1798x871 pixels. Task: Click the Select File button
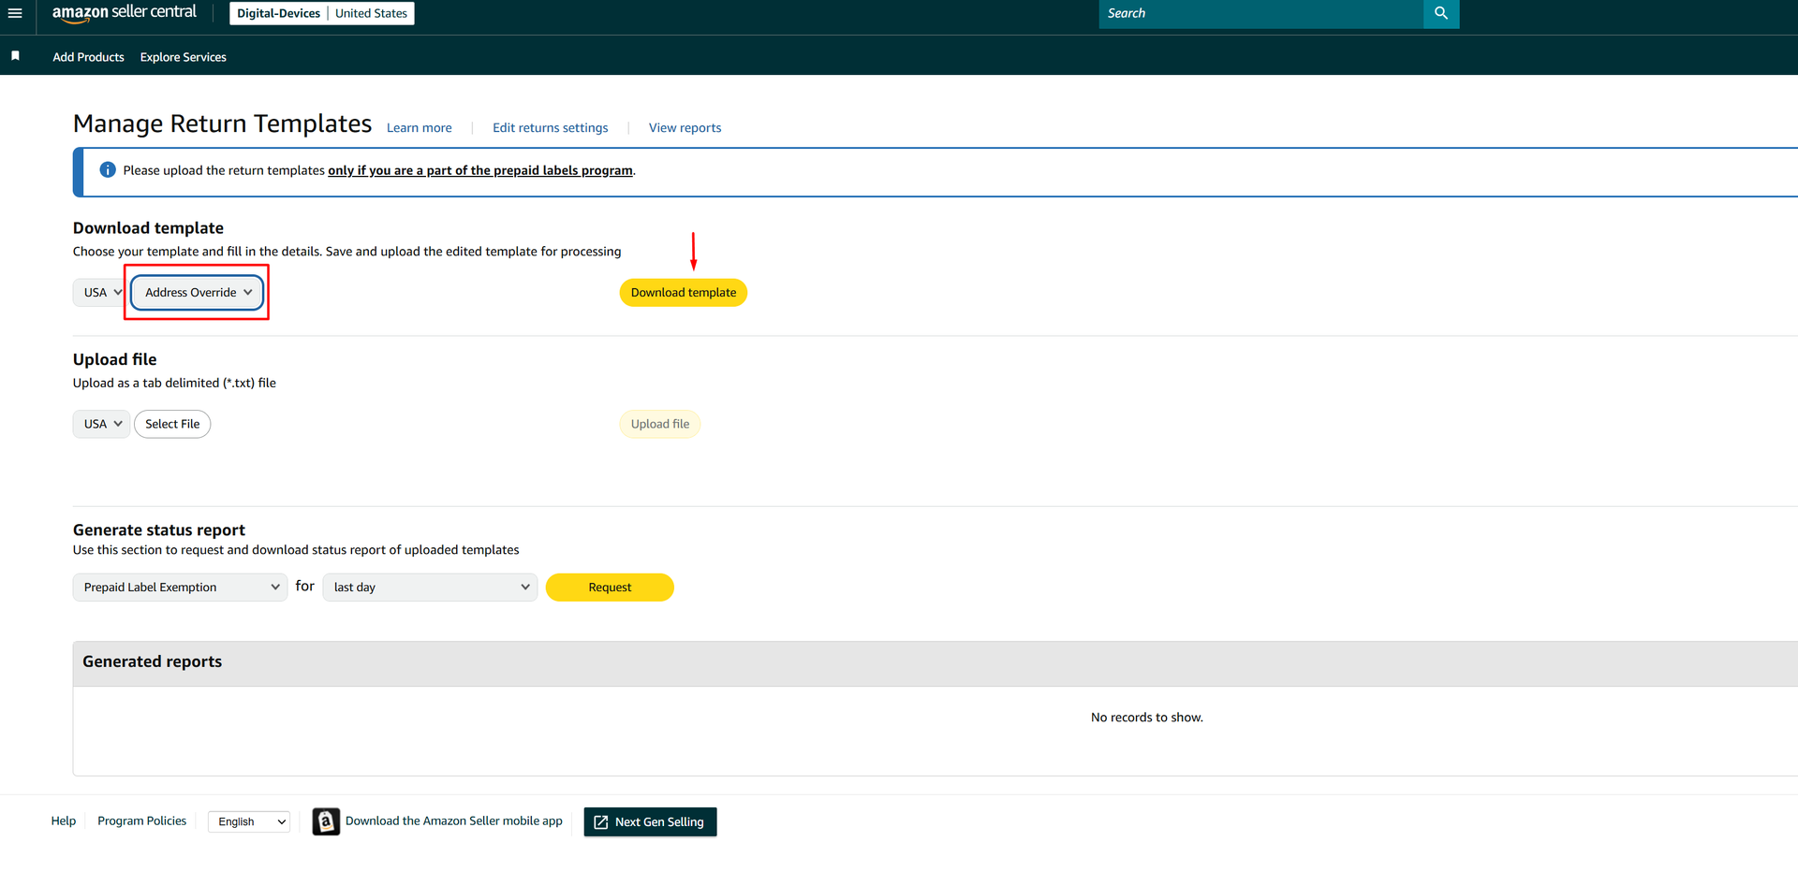pyautogui.click(x=172, y=424)
